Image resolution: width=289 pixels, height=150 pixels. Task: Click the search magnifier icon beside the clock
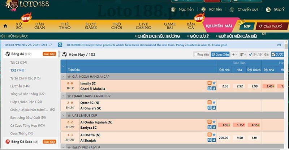coord(60,45)
